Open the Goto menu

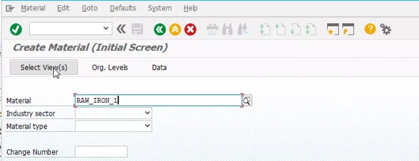(90, 8)
